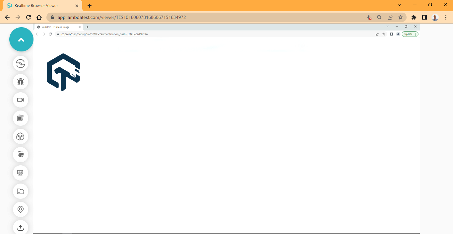Click the sticky note icon in the sidebar
Screen dimensions: 453x234
pyautogui.click(x=21, y=155)
